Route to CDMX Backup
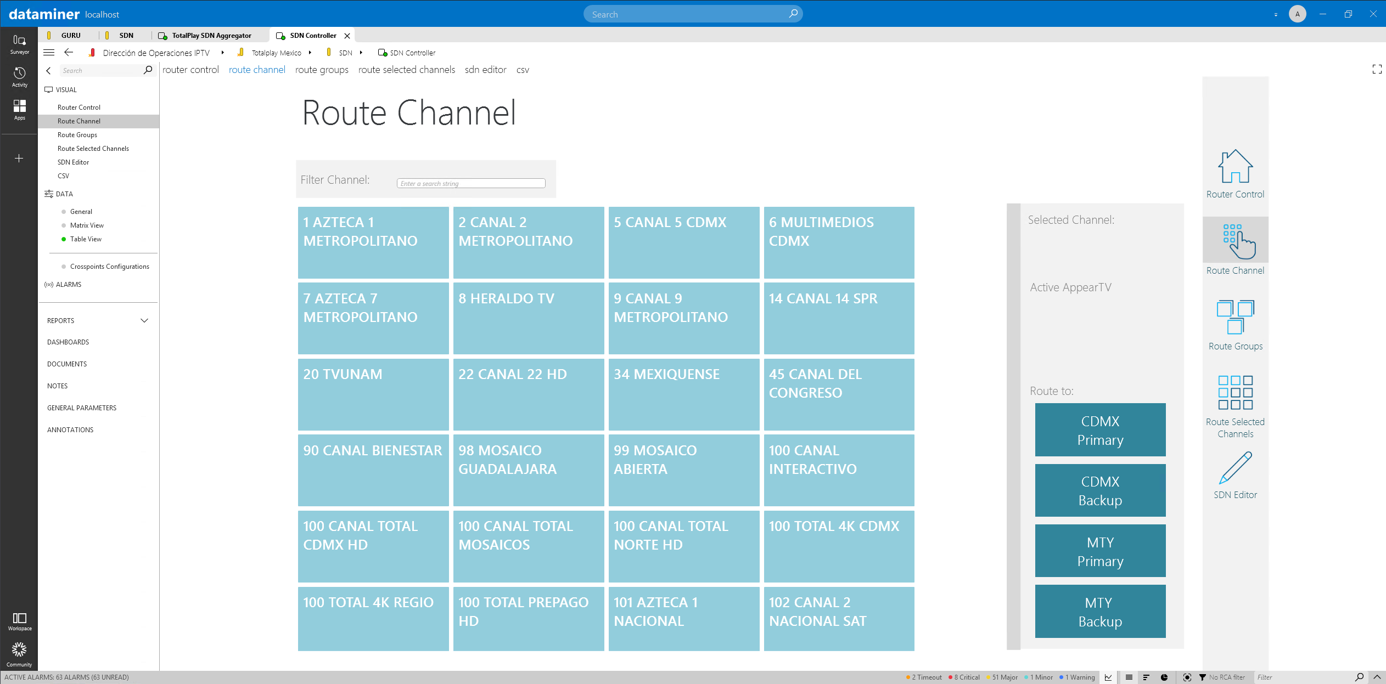 point(1100,490)
